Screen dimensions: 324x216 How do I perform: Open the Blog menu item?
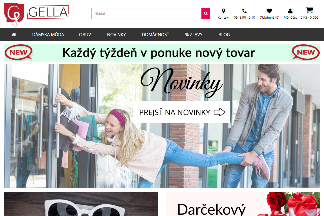(x=224, y=35)
